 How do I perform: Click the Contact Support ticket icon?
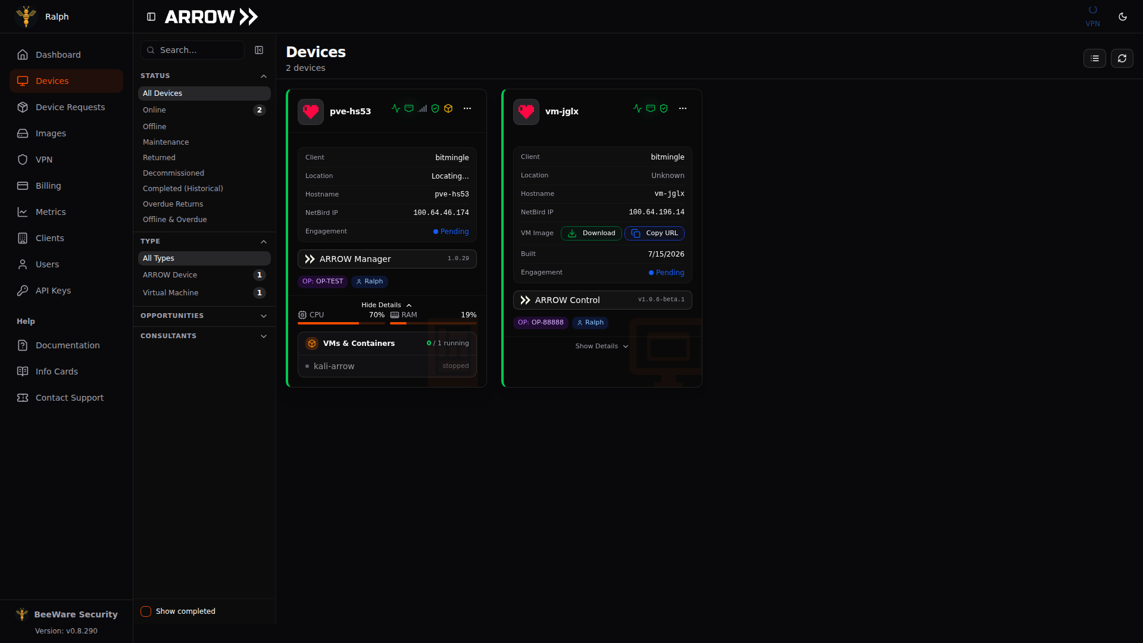click(x=23, y=398)
